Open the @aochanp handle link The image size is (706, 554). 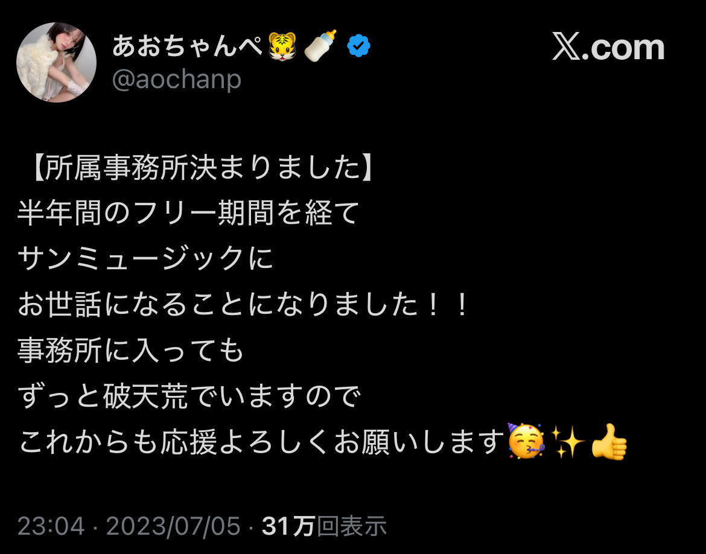176,80
